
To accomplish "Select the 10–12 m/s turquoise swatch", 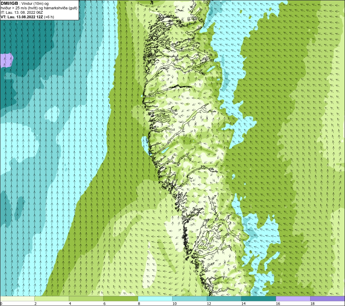I will pyautogui.click(x=189, y=298).
